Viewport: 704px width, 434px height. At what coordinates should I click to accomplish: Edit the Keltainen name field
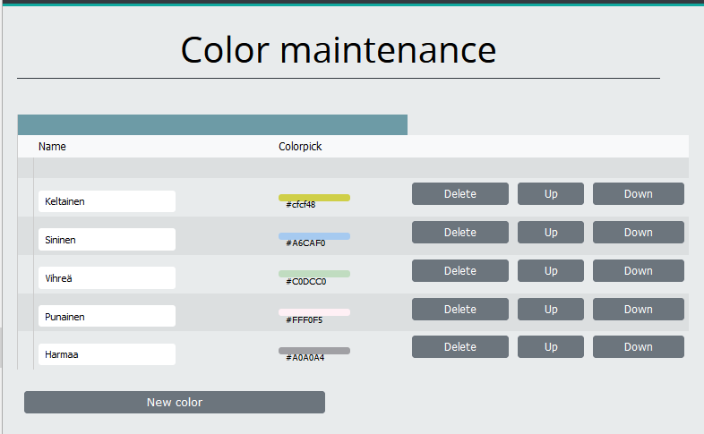(x=107, y=202)
